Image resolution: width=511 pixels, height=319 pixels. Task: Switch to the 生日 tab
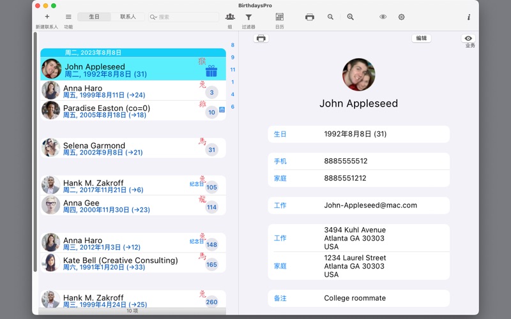[94, 17]
